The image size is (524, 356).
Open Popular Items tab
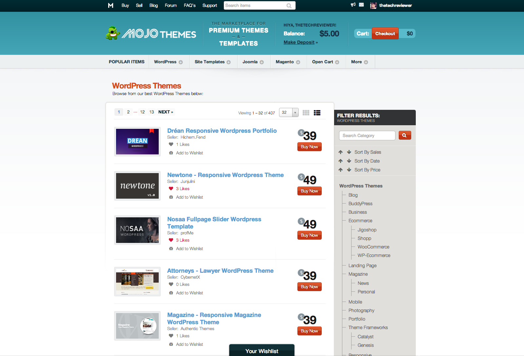[x=127, y=62]
